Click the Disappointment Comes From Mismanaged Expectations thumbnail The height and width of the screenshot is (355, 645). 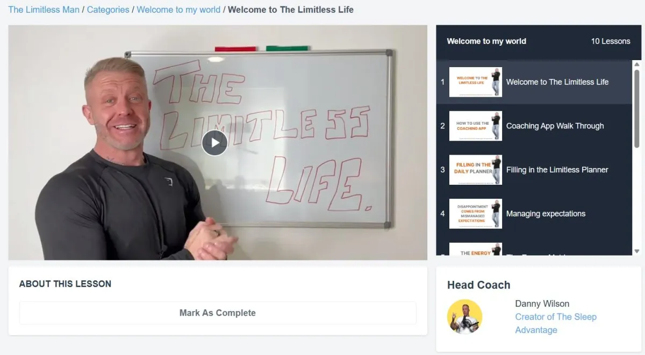tap(476, 214)
